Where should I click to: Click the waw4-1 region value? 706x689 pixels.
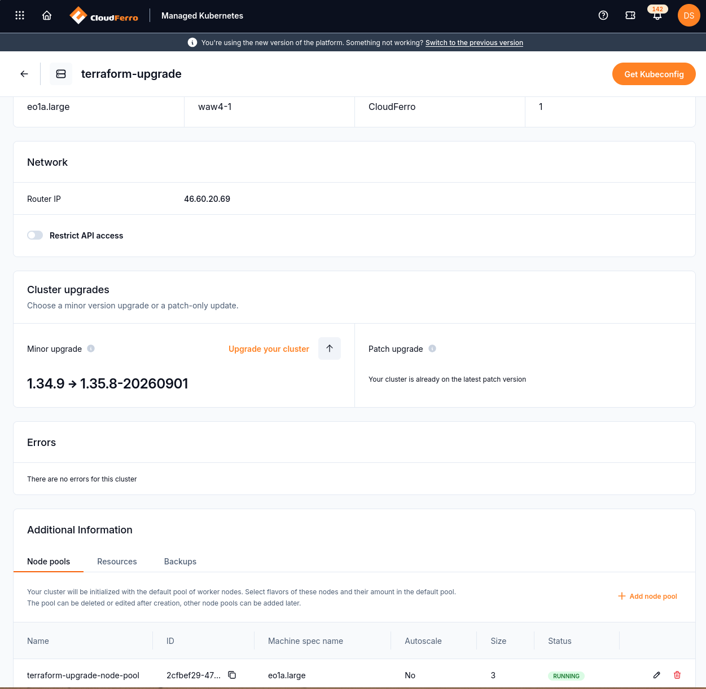point(215,107)
